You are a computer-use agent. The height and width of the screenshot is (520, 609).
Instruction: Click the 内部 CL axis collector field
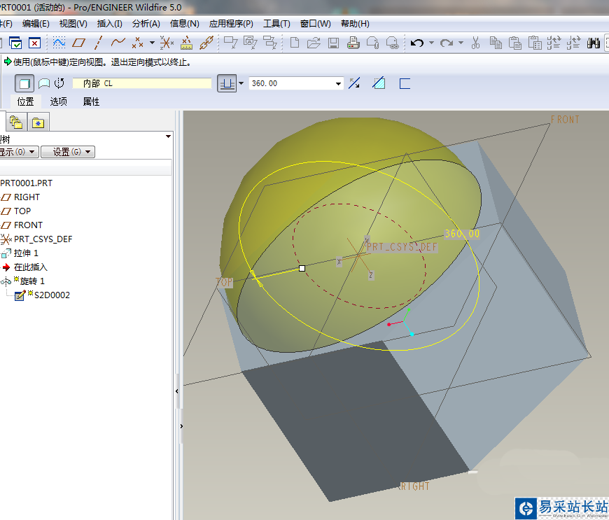coord(142,83)
